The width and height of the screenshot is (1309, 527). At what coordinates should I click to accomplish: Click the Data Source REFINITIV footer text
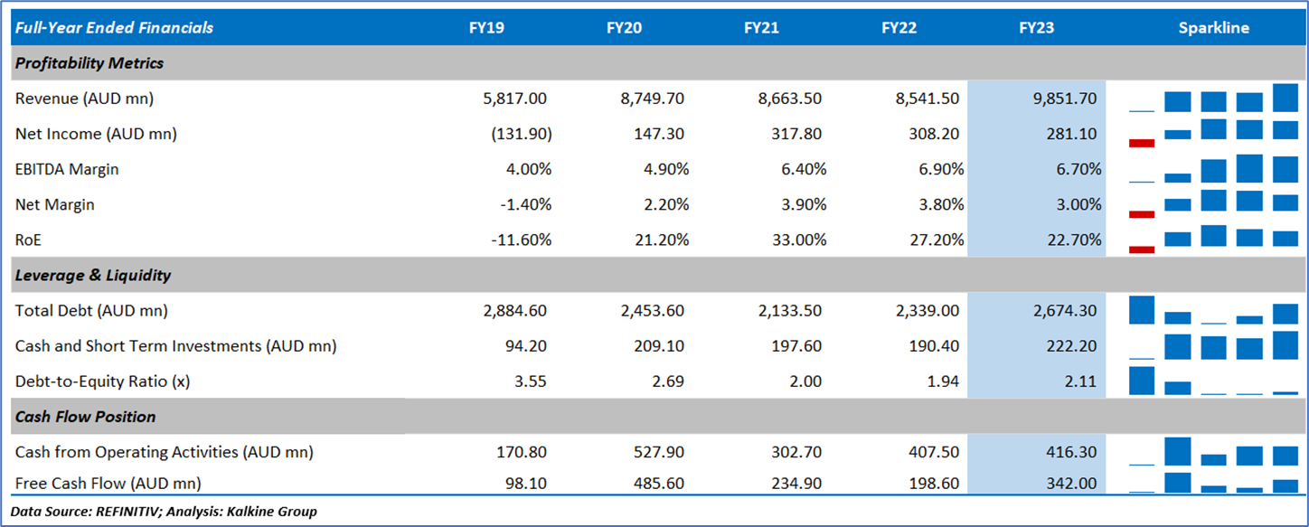click(x=164, y=512)
